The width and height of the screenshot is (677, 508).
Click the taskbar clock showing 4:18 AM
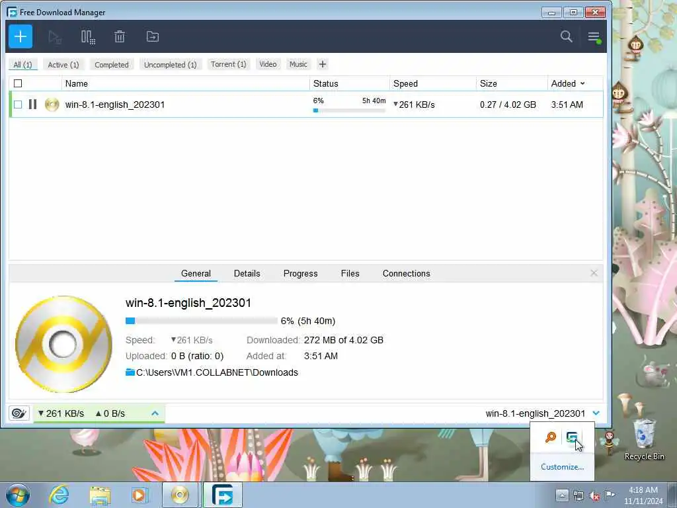[643, 495]
